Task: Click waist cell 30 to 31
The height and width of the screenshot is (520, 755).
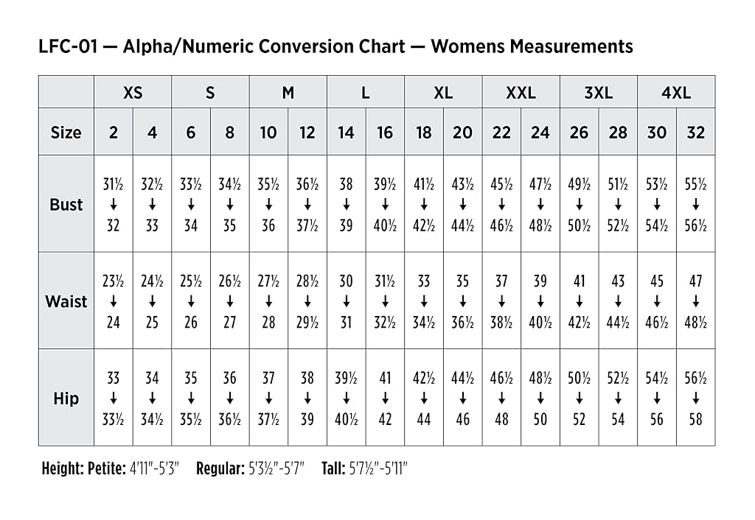Action: [347, 301]
